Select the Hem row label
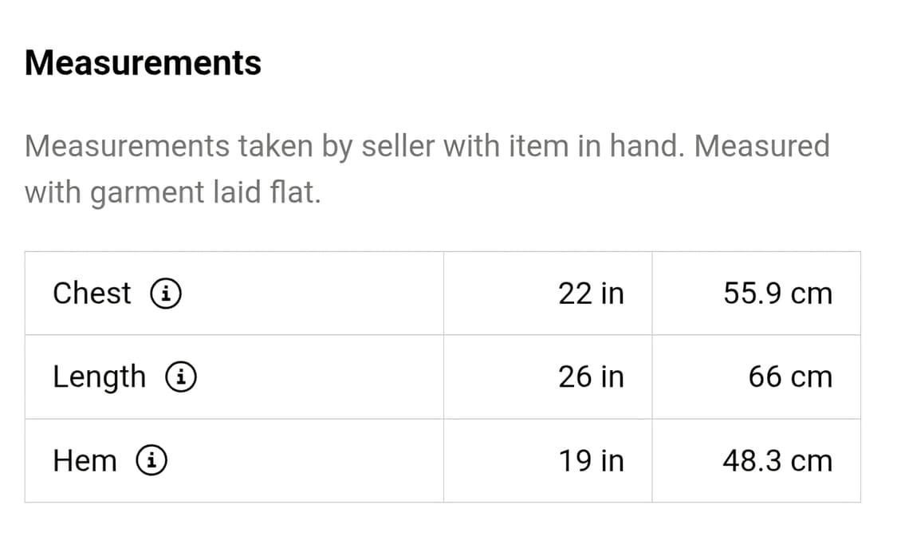The width and height of the screenshot is (897, 552). tap(85, 461)
